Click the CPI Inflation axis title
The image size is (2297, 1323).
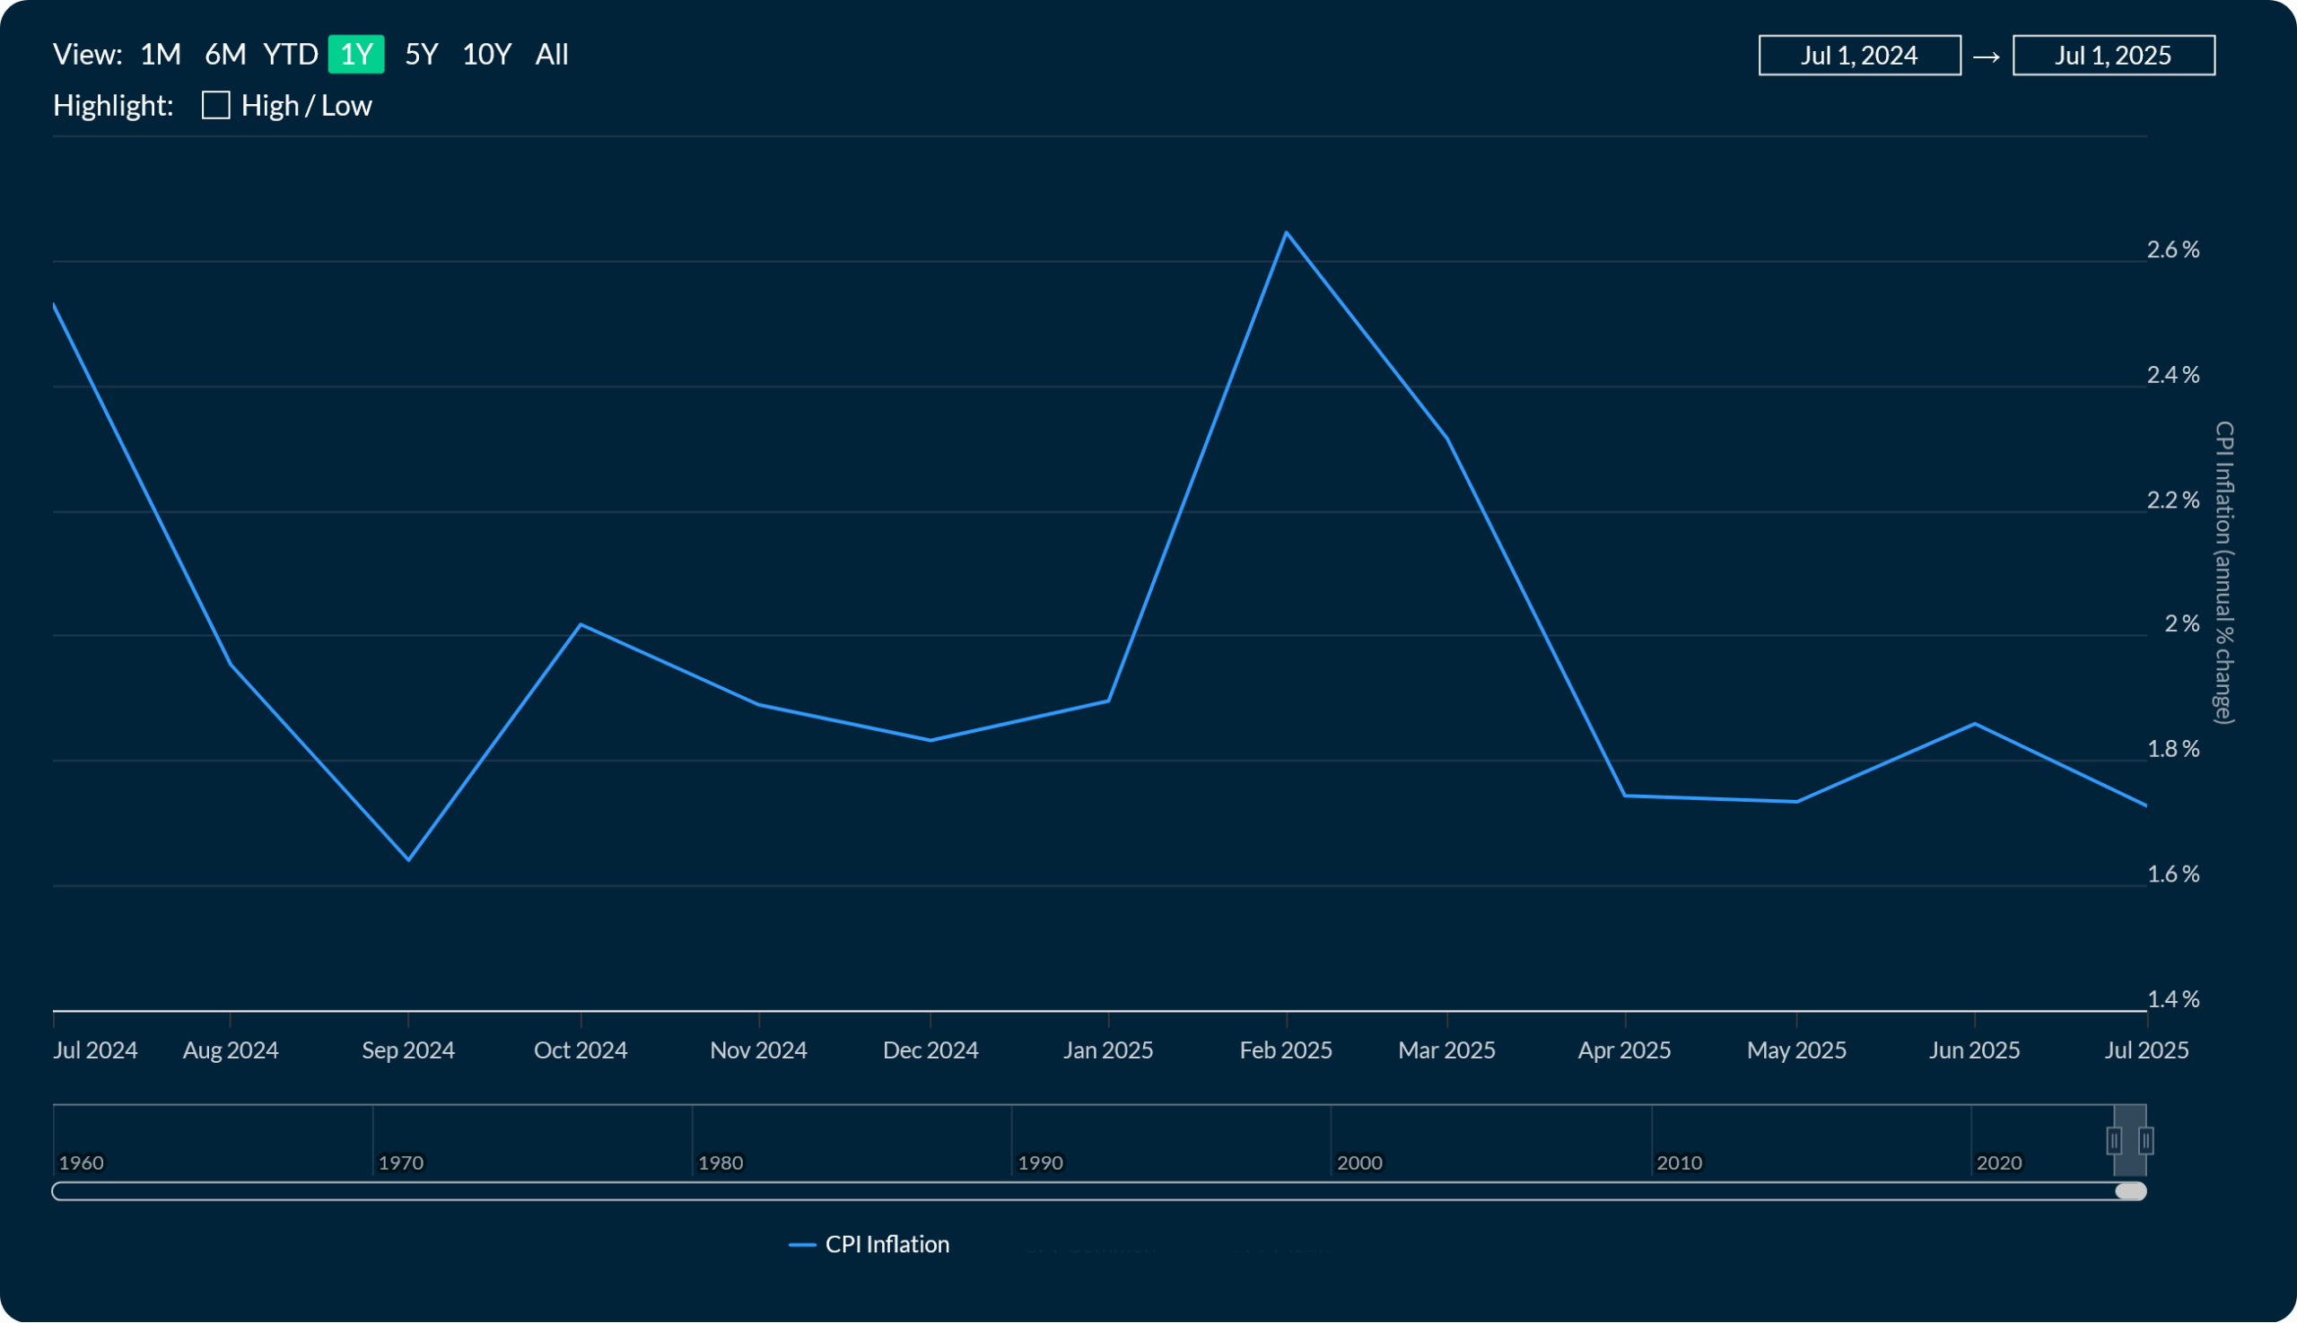2224,573
